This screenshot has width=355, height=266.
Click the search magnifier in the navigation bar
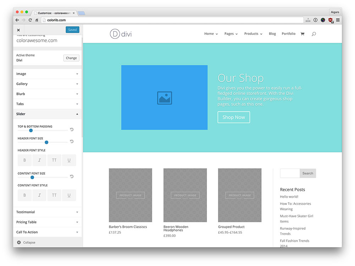(x=313, y=33)
